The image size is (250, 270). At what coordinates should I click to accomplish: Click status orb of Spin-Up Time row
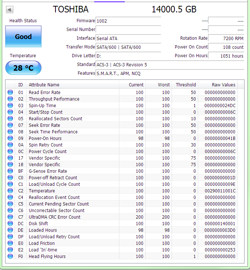coord(10,105)
